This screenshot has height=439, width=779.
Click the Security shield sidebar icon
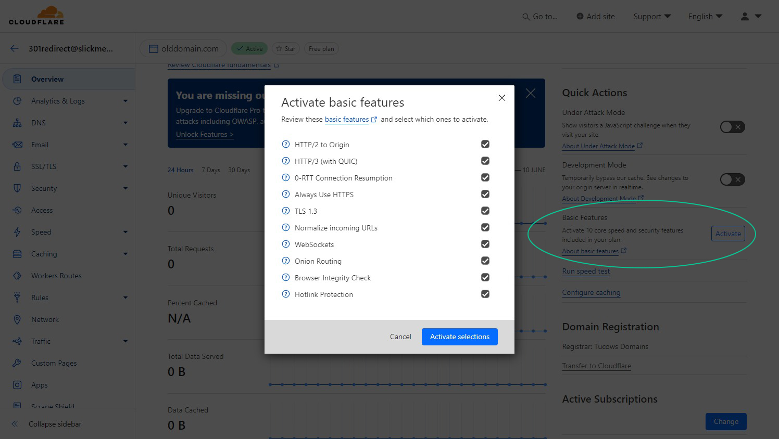click(17, 188)
